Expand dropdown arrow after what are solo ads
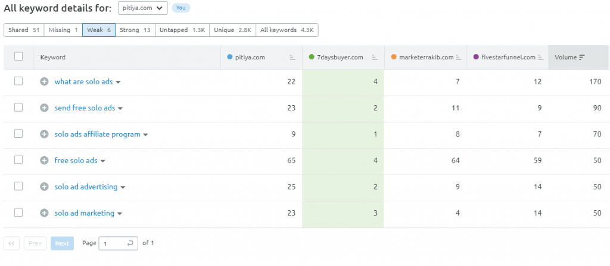610x266 pixels. (118, 82)
